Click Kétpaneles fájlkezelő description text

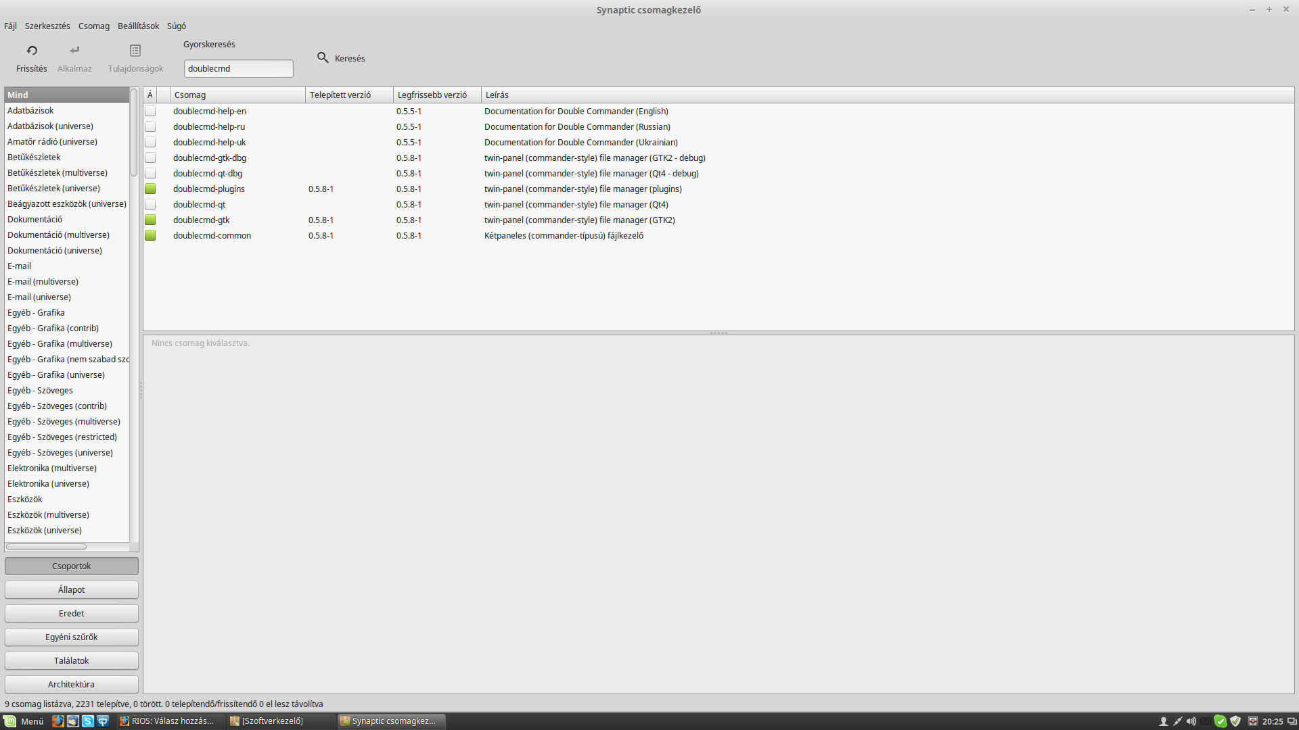click(x=564, y=236)
